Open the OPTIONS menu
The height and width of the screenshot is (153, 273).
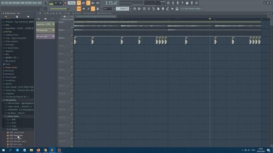[29, 3]
